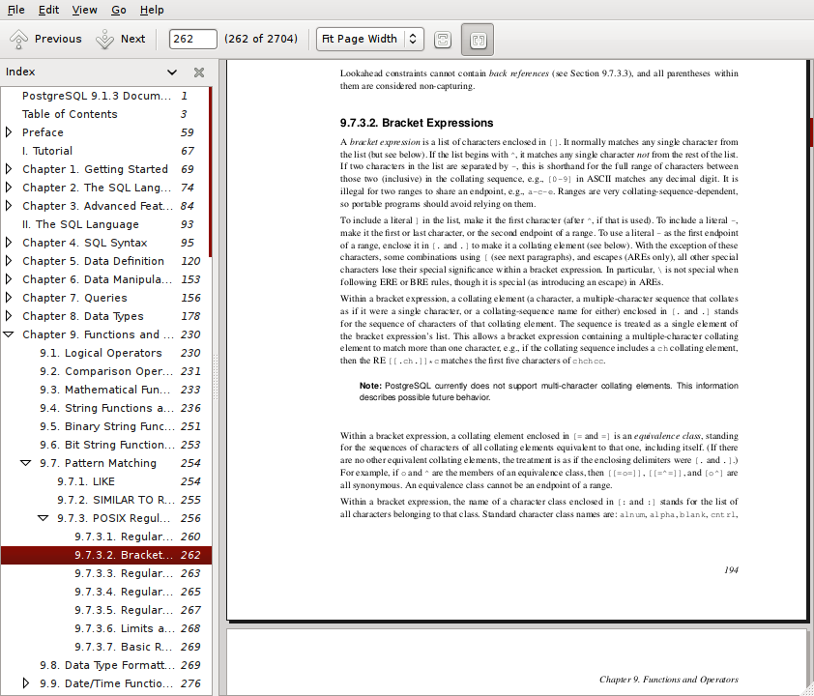This screenshot has width=814, height=696.
Task: Toggle dual page view icon
Action: click(478, 40)
